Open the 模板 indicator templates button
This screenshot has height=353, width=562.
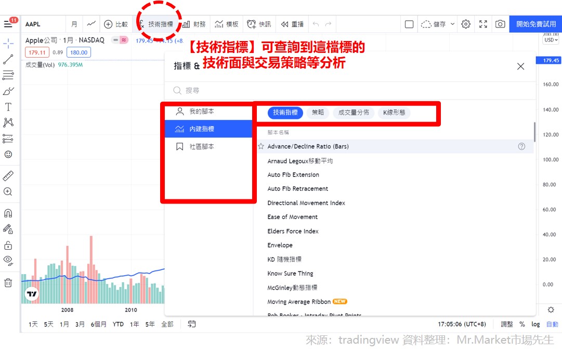pos(227,24)
